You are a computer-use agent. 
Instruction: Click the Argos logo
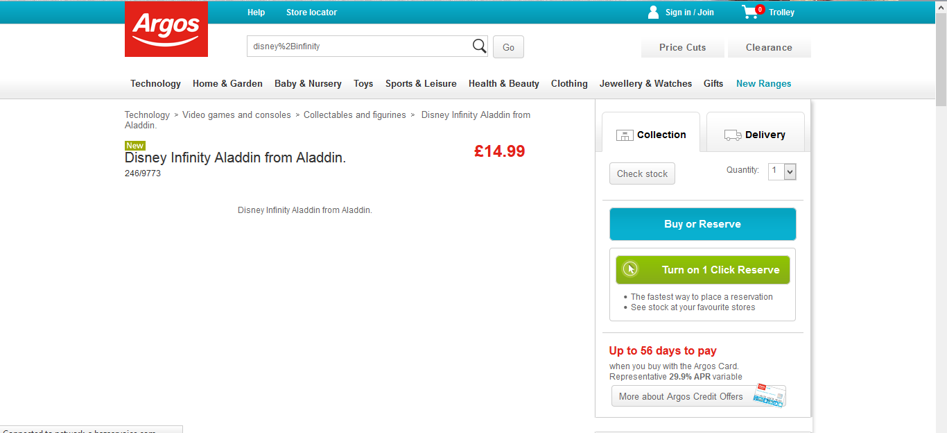[166, 29]
